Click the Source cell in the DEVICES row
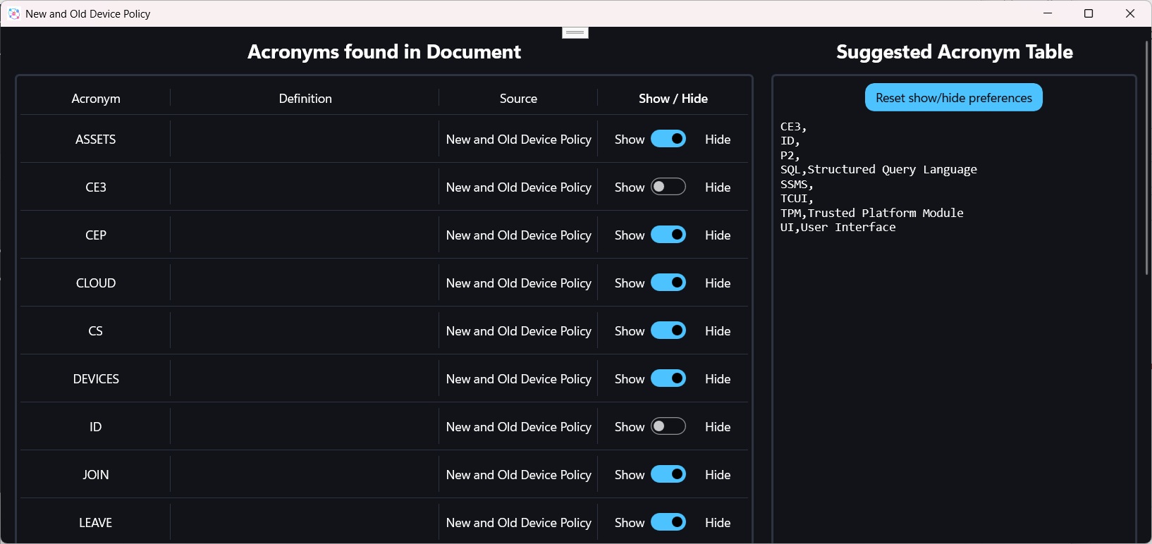 click(519, 379)
